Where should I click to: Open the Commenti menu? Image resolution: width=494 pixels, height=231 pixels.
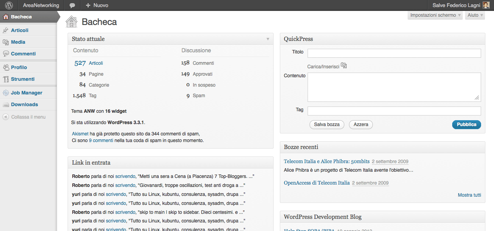pyautogui.click(x=29, y=53)
